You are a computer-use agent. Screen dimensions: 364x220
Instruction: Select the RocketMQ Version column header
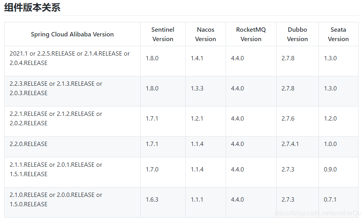(251, 34)
